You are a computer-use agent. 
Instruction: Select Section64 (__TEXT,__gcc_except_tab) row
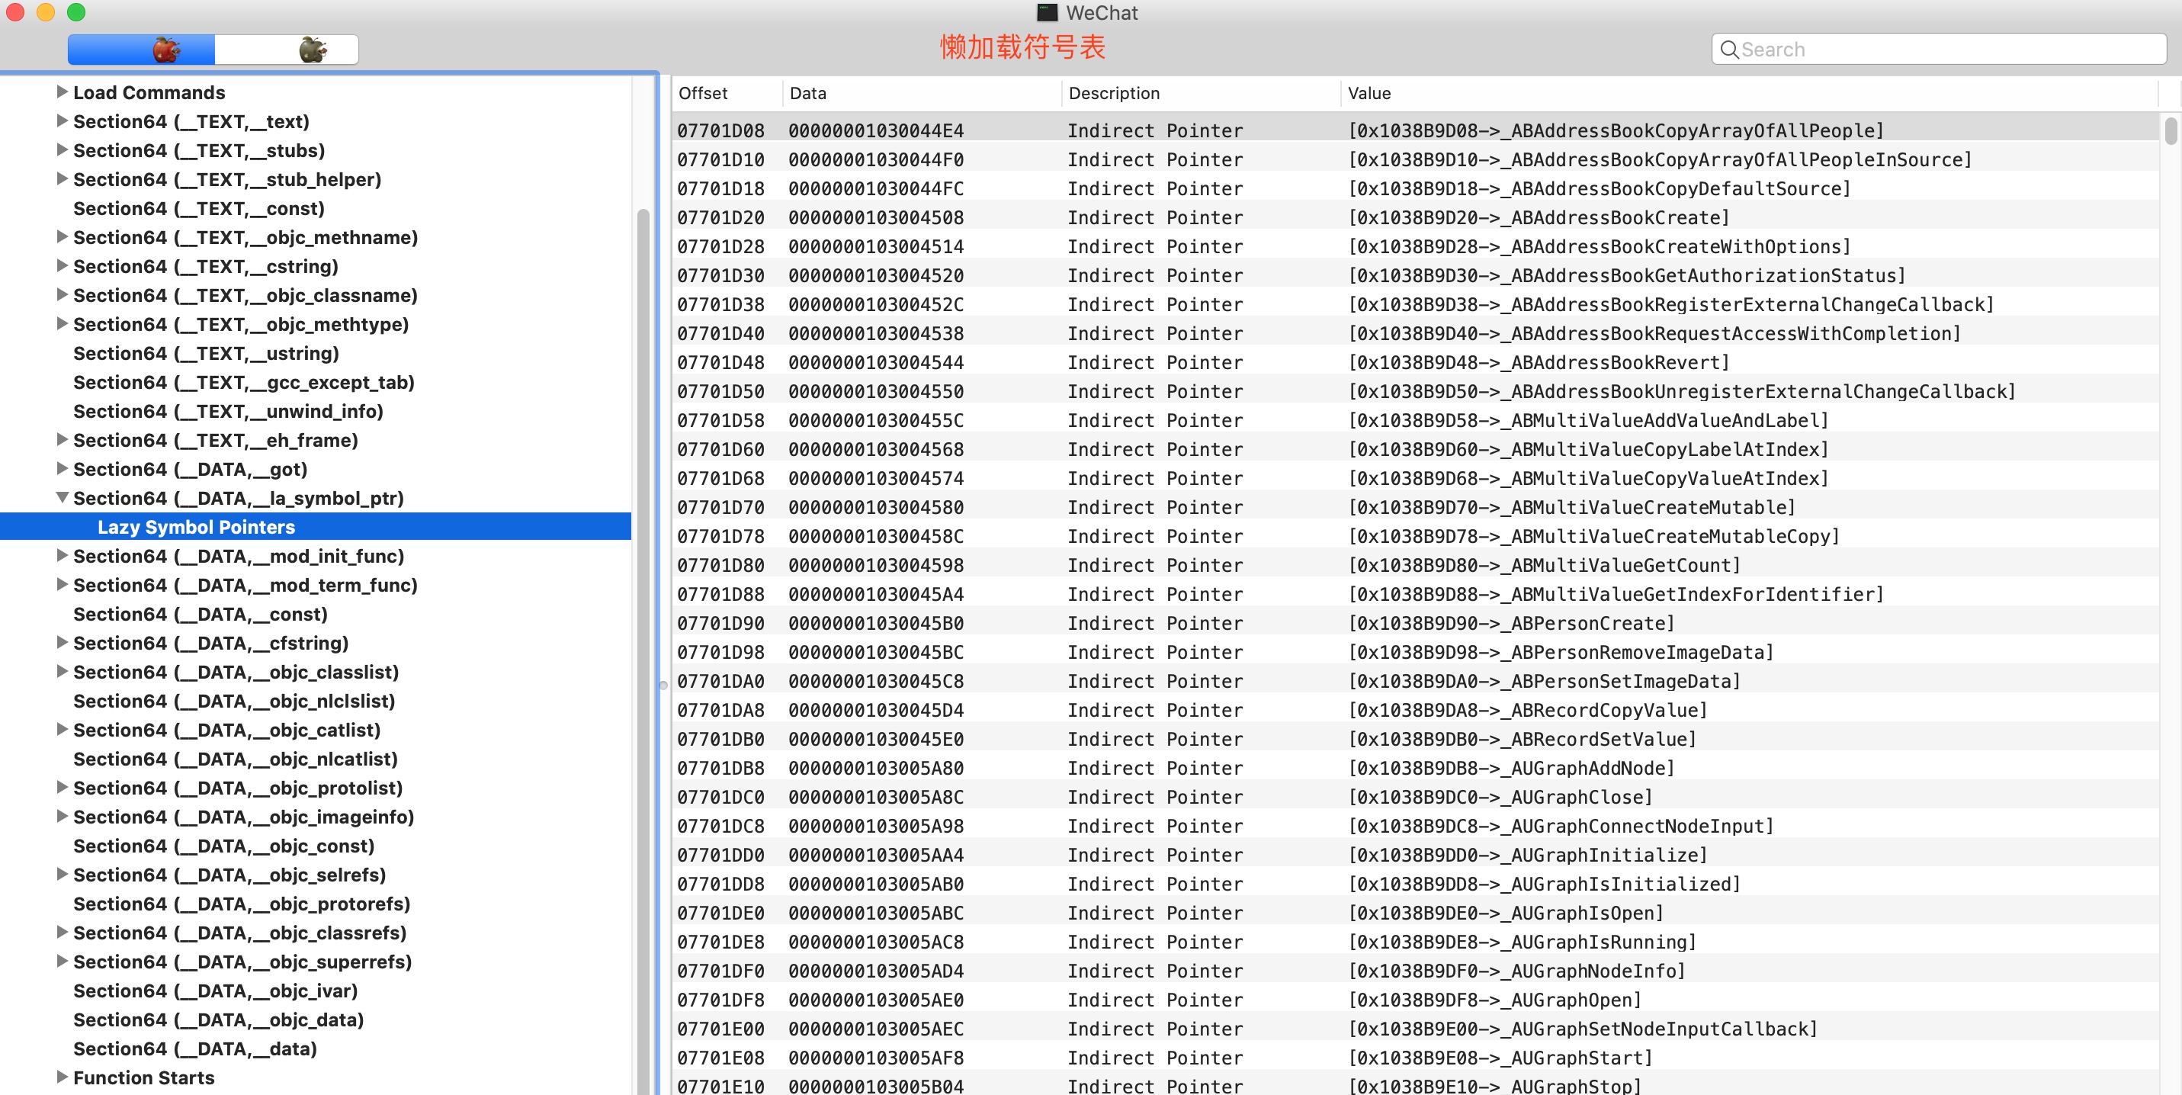pyautogui.click(x=315, y=382)
